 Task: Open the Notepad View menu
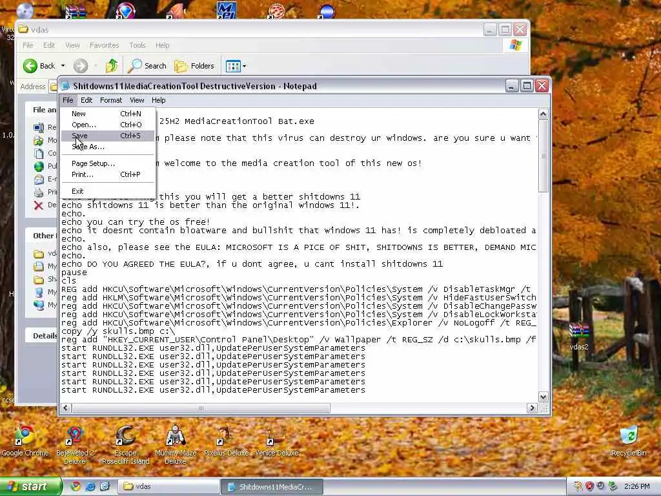(x=137, y=100)
